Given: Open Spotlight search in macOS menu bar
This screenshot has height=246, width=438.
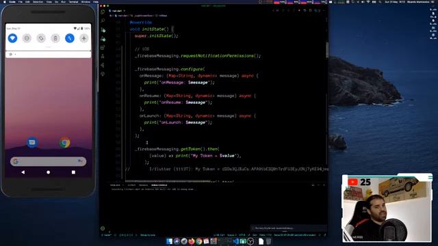Looking at the screenshot, I should click(x=380, y=2).
